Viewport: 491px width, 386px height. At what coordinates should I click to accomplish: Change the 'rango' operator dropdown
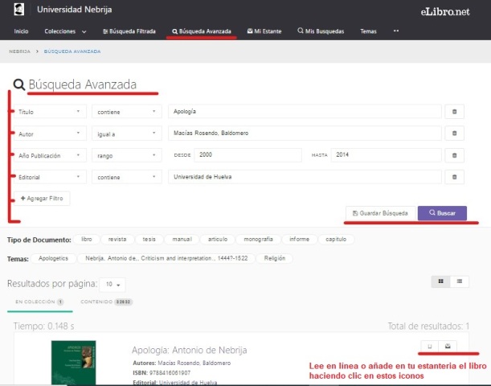click(126, 155)
